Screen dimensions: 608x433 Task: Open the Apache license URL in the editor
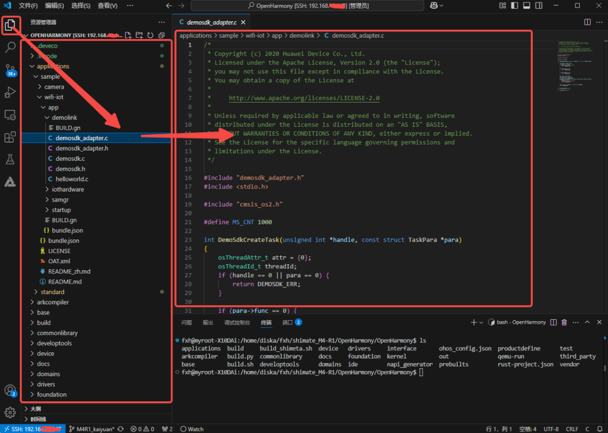pyautogui.click(x=304, y=97)
